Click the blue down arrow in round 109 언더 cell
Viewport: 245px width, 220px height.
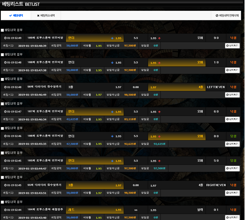112,38
